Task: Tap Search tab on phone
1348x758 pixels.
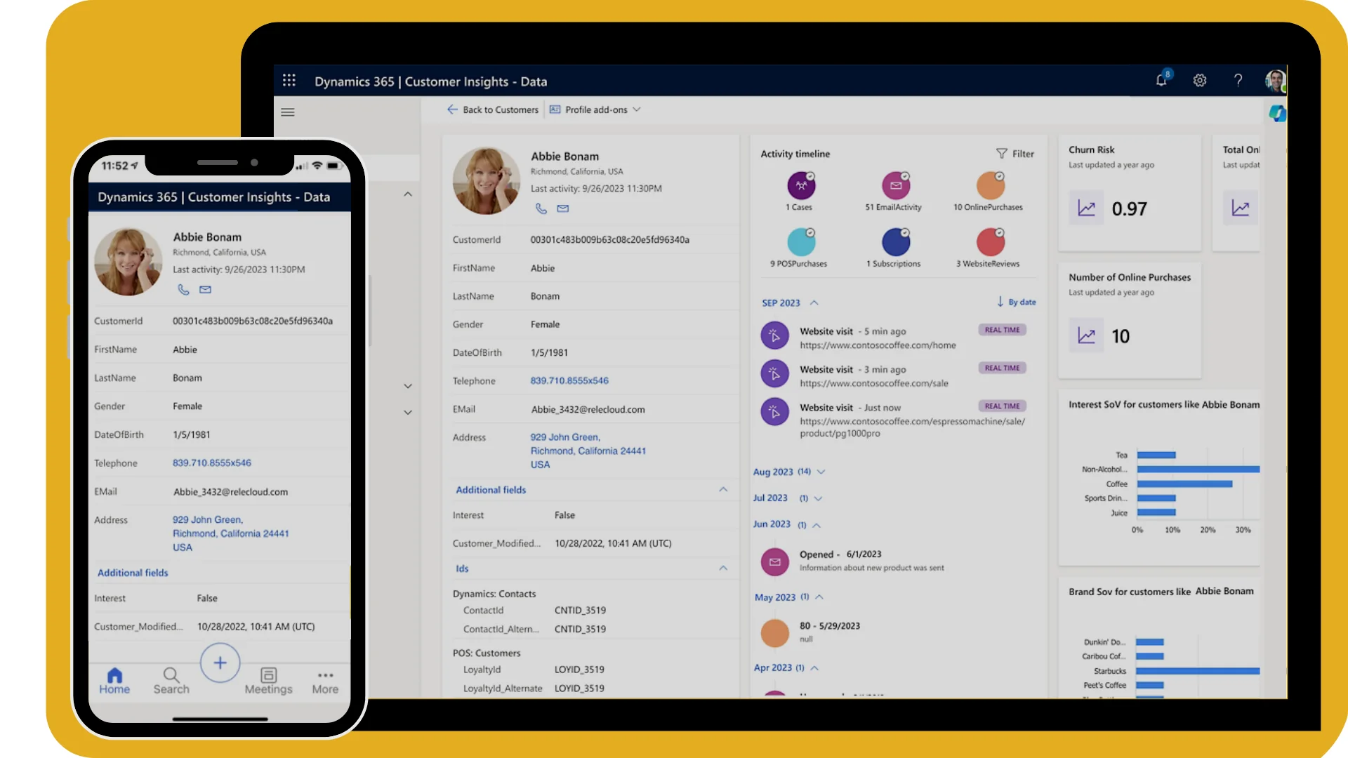Action: click(171, 681)
